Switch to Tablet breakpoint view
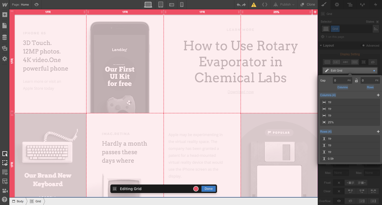Image resolution: width=382 pixels, height=205 pixels. [161, 5]
